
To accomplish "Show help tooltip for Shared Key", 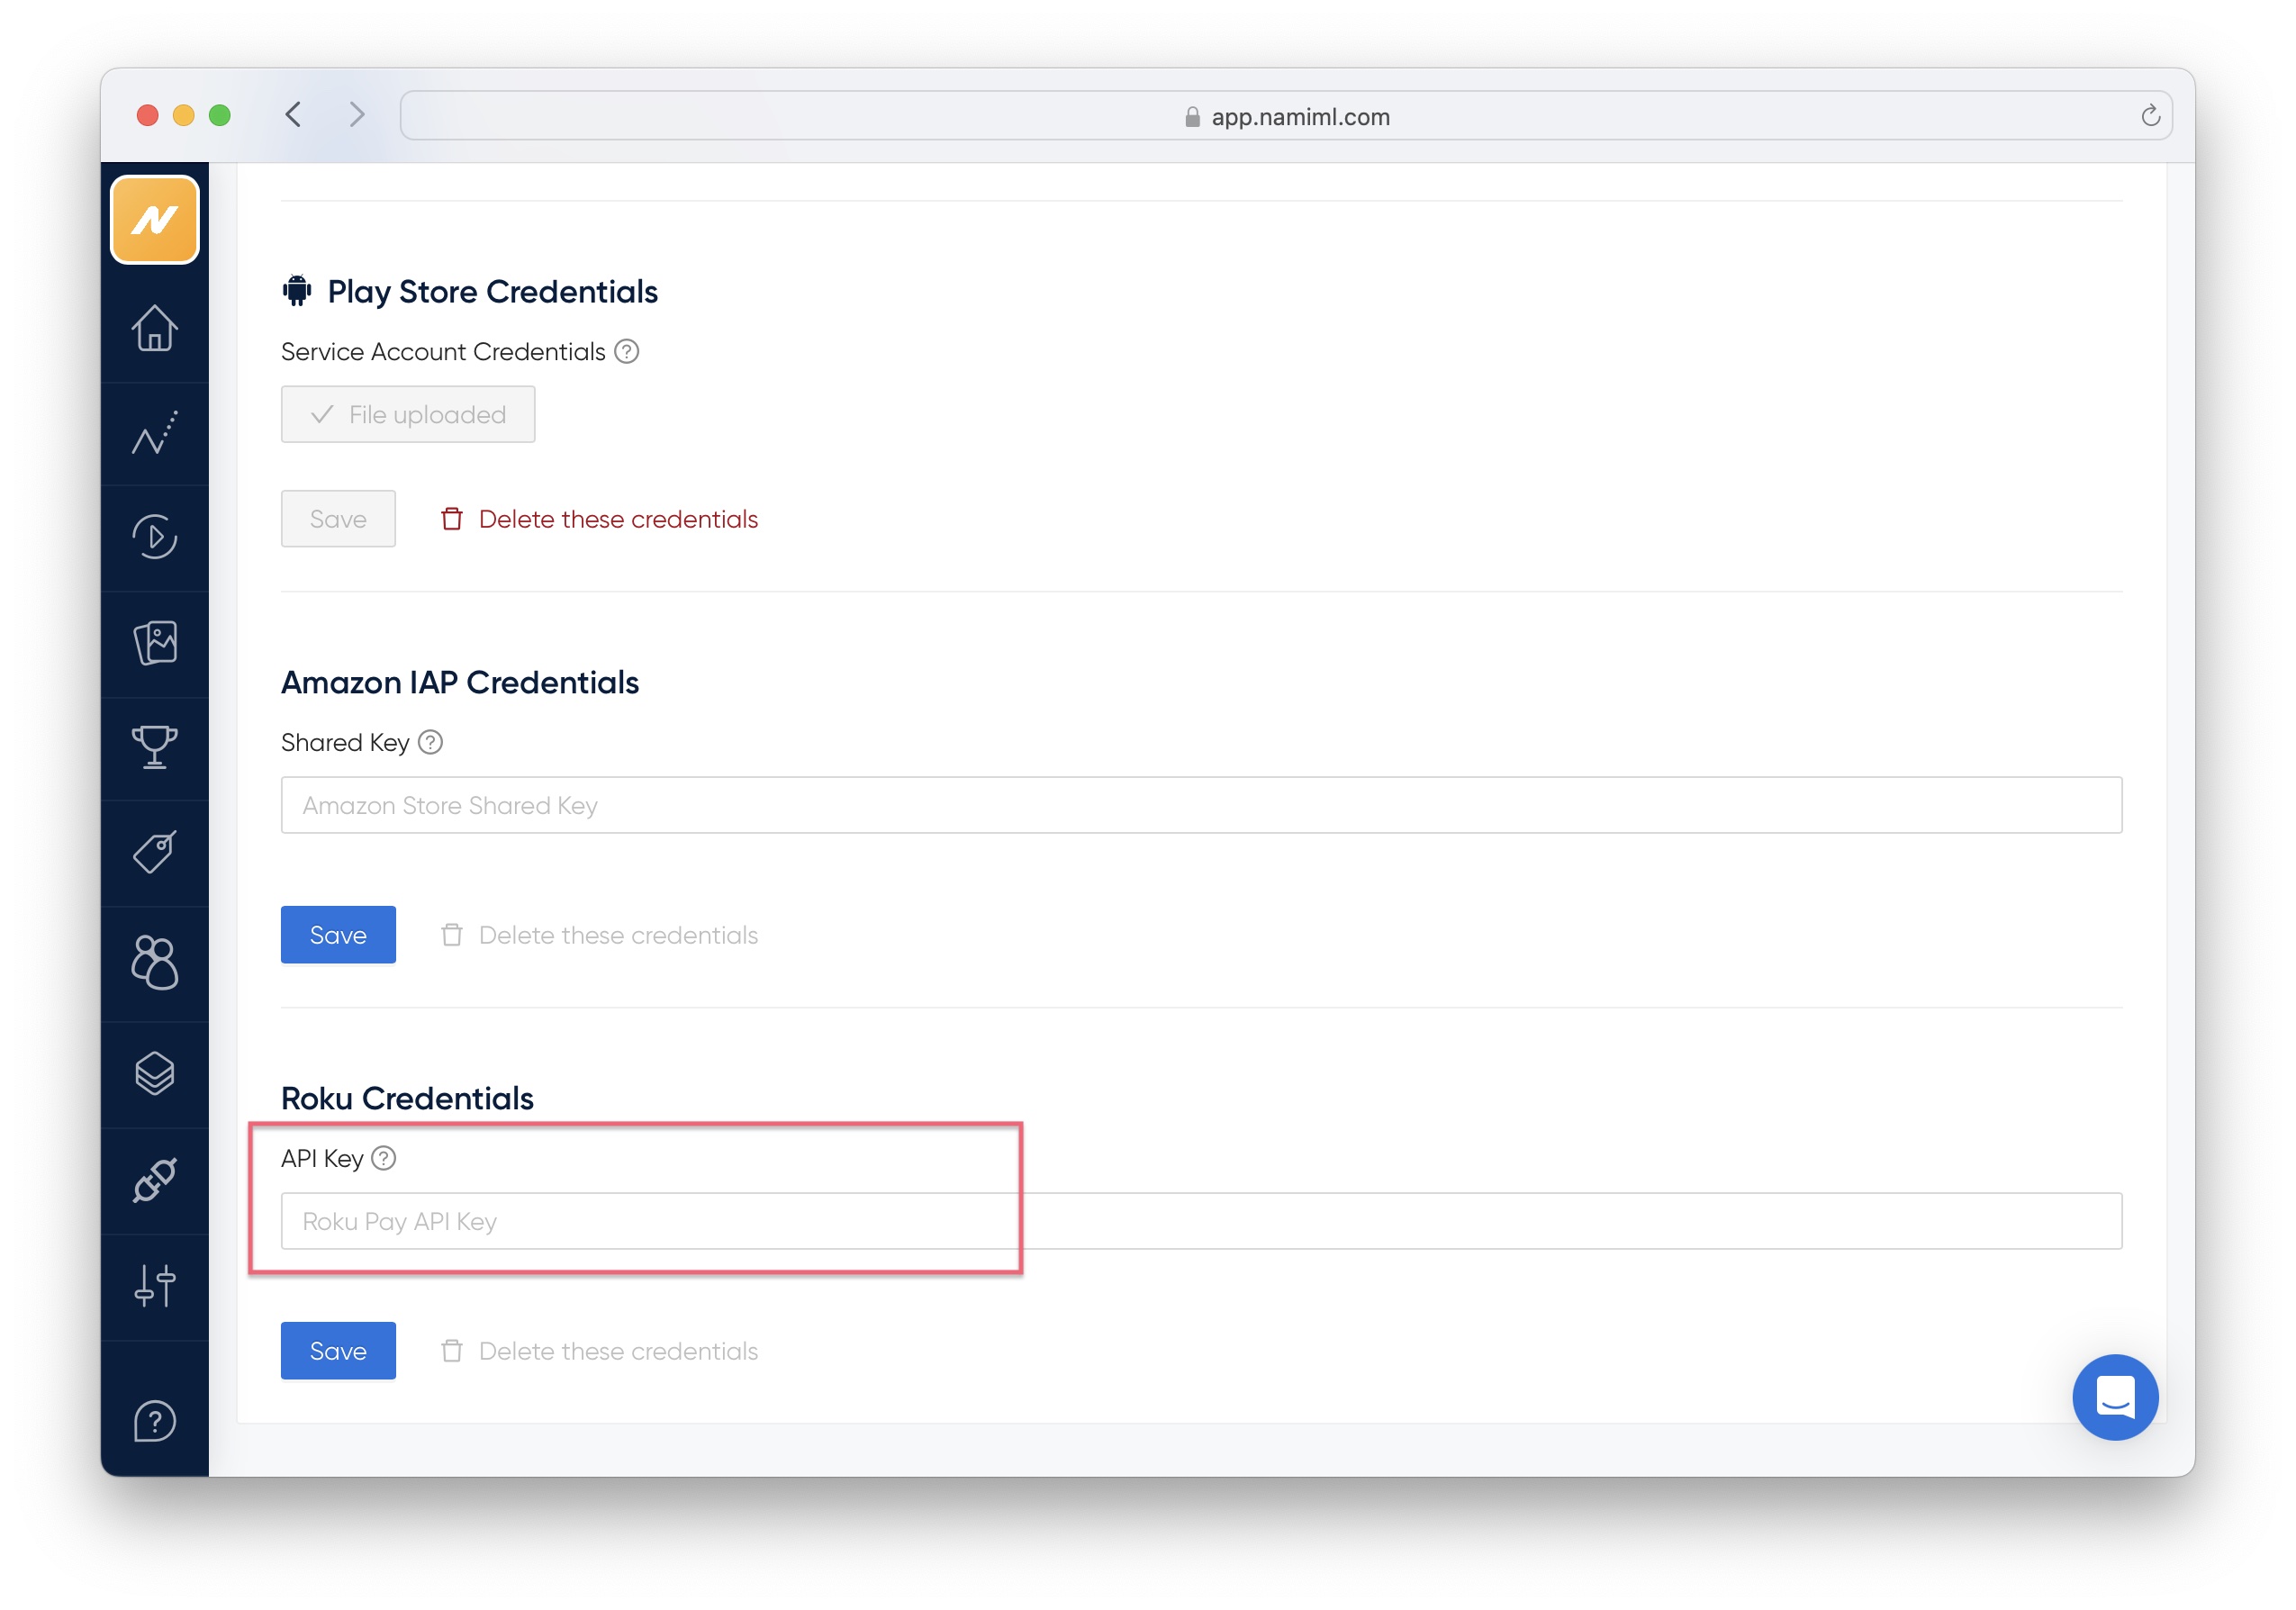I will click(430, 743).
